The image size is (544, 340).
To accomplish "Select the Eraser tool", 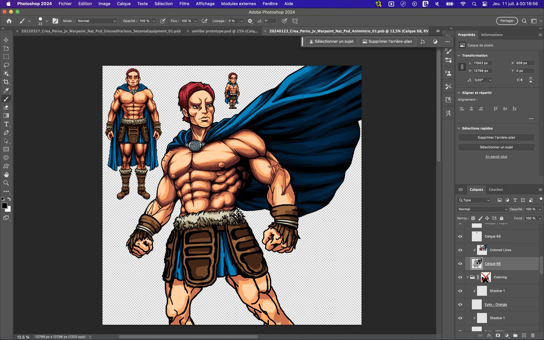I will [x=6, y=107].
